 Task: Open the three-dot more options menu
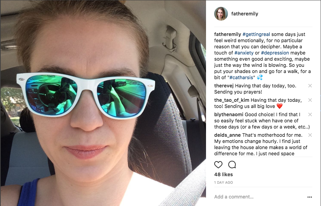[x=310, y=197]
